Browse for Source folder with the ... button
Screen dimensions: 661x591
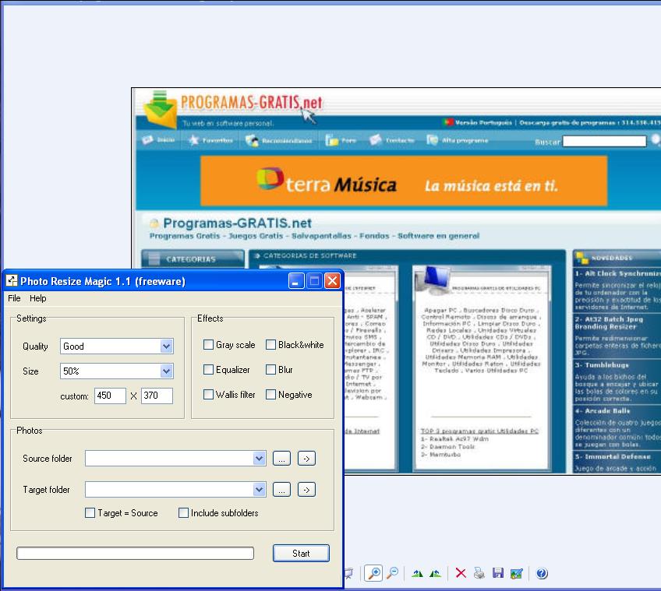coord(281,459)
